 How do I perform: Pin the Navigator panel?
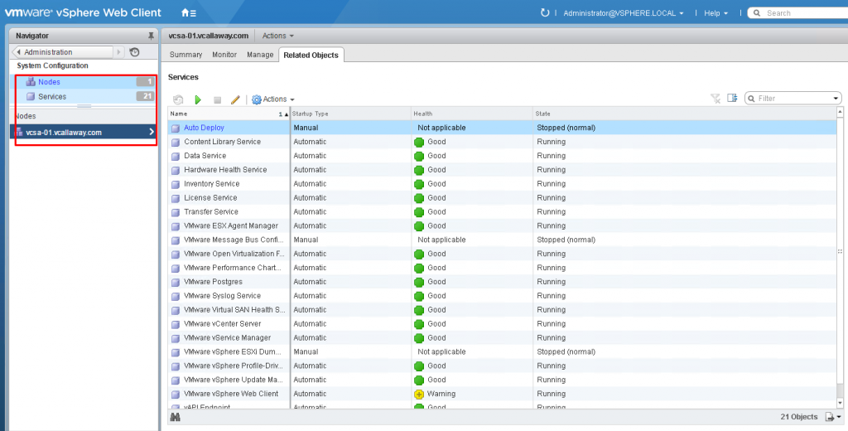tap(151, 36)
